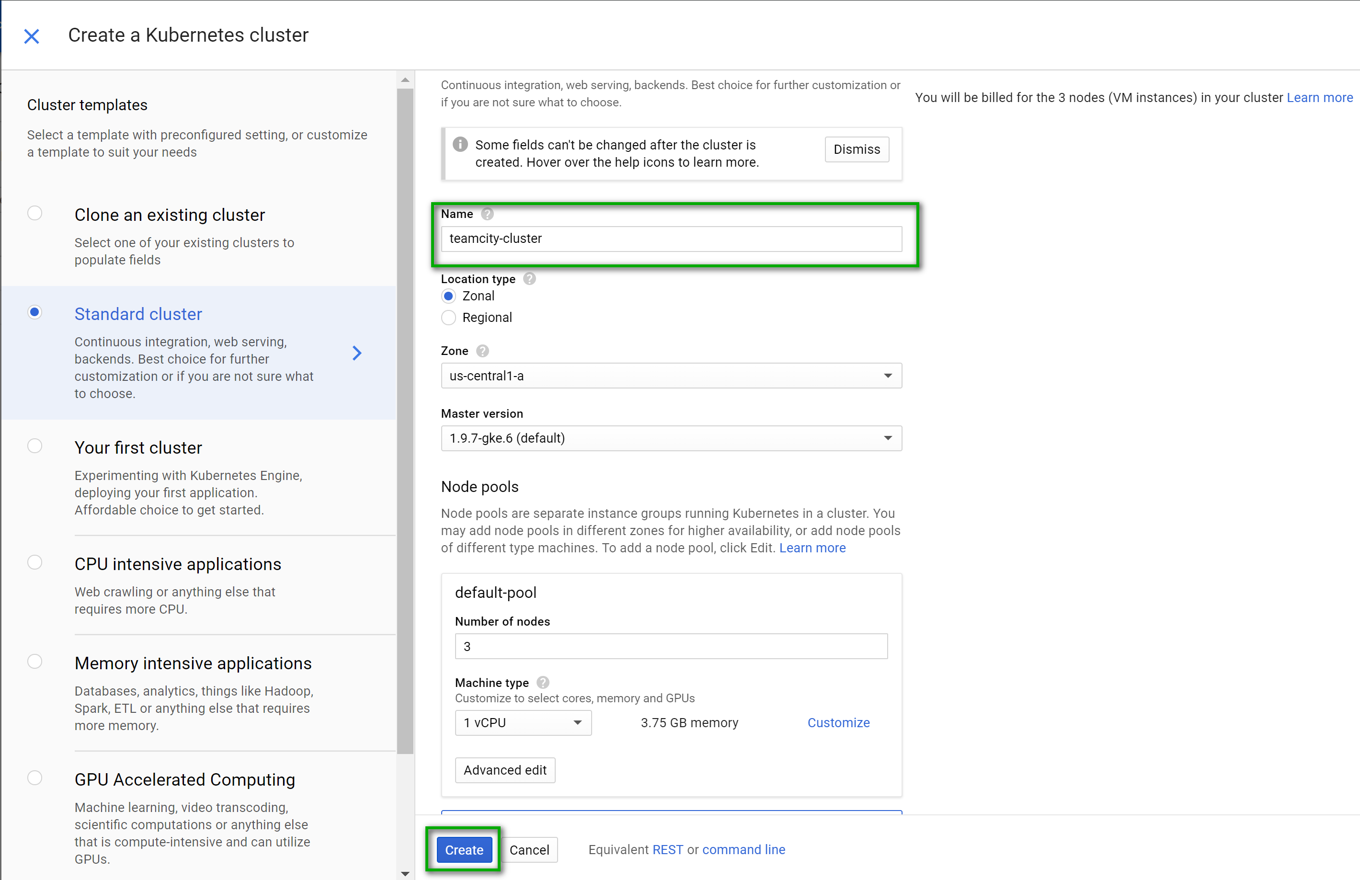The image size is (1360, 880).
Task: Open the 1 vCPU machine type dropdown
Action: (x=522, y=723)
